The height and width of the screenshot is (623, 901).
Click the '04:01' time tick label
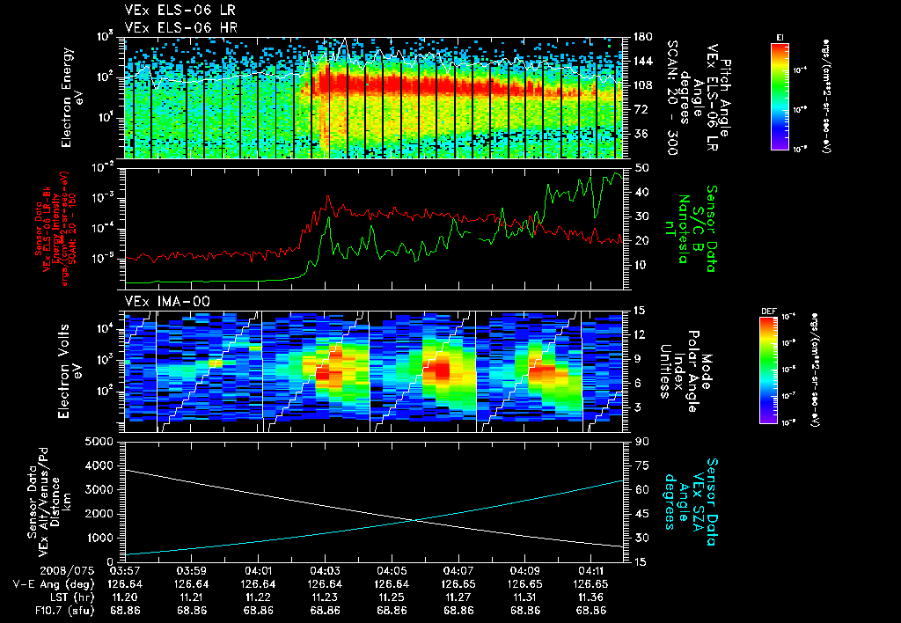click(258, 571)
